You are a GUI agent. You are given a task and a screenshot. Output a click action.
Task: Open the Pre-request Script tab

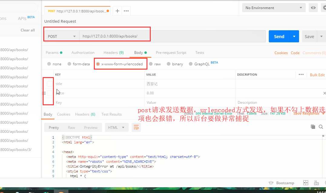click(171, 53)
